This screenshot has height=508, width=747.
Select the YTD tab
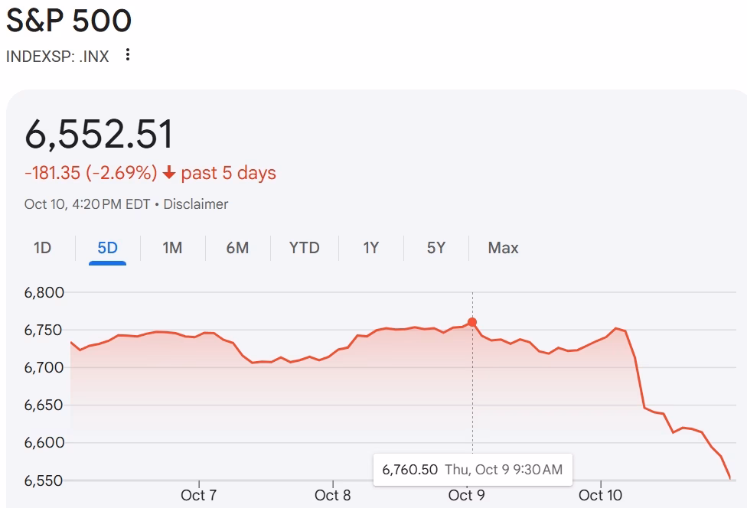click(x=304, y=248)
